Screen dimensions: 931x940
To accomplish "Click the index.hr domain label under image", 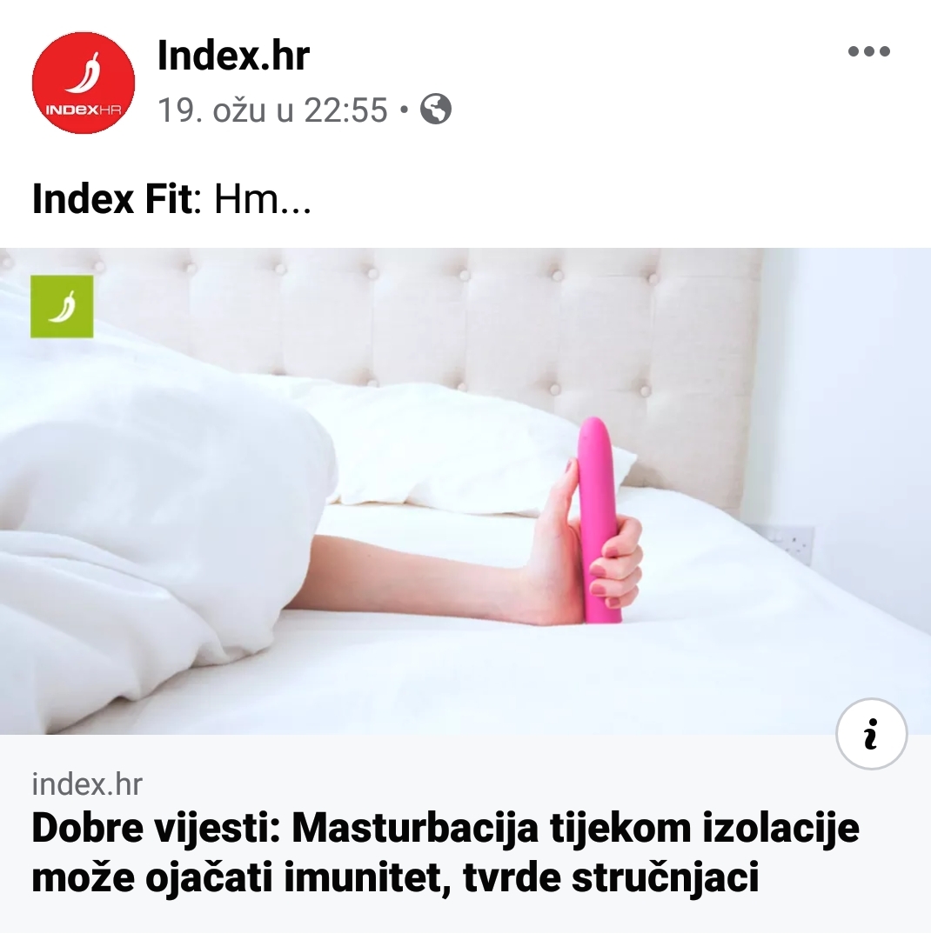I will pyautogui.click(x=87, y=784).
